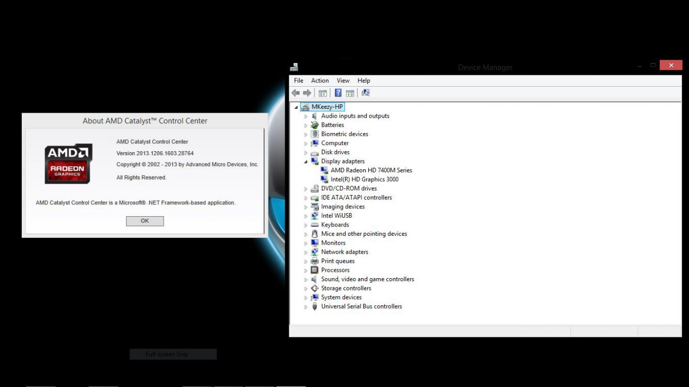Expand Sound, video and game controllers

click(x=306, y=280)
